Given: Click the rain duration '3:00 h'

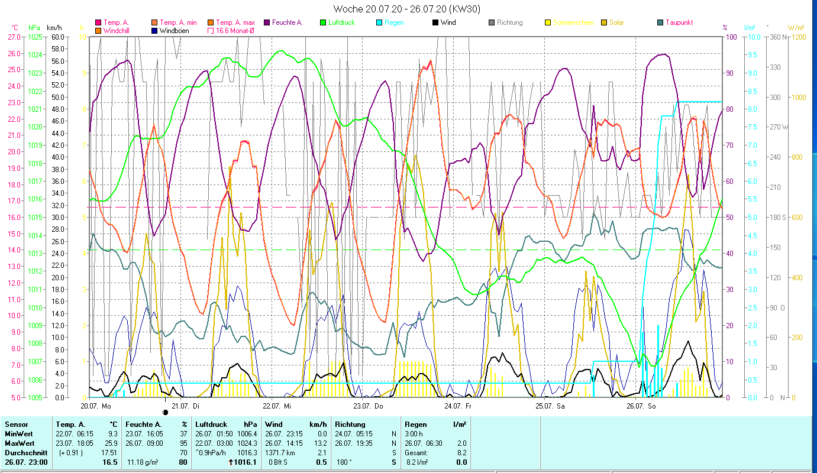Looking at the screenshot, I should 415,434.
